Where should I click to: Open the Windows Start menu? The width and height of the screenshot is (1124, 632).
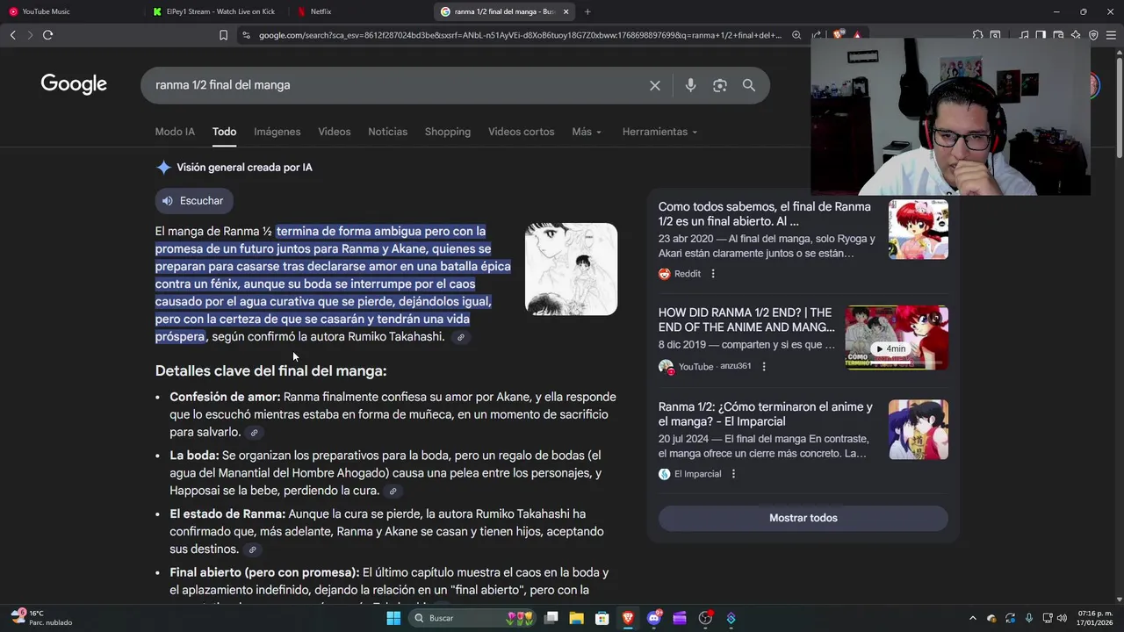click(393, 618)
